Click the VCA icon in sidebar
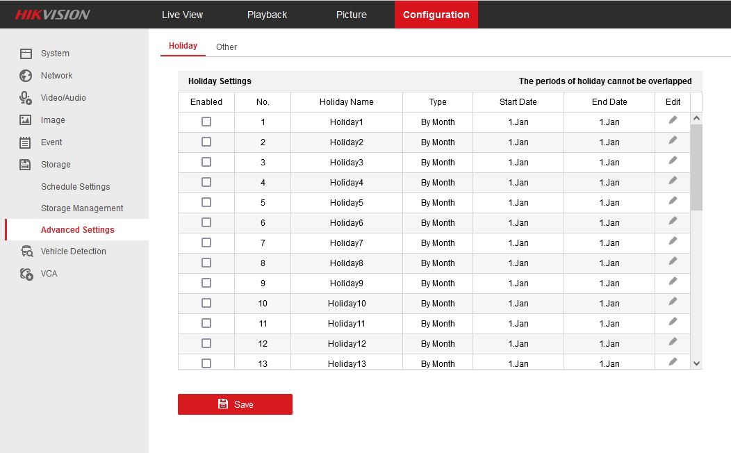731x453 pixels. click(x=26, y=274)
